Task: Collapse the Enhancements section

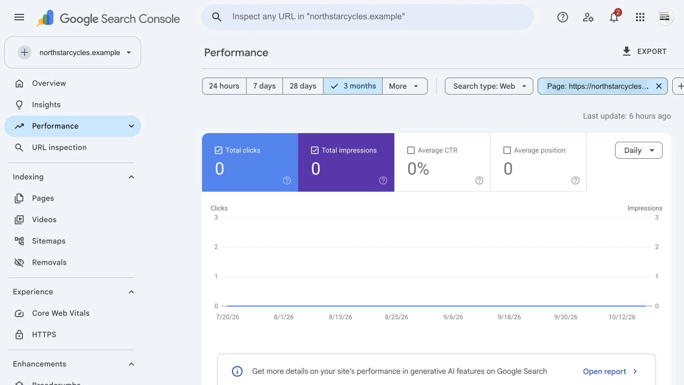Action: coord(131,364)
